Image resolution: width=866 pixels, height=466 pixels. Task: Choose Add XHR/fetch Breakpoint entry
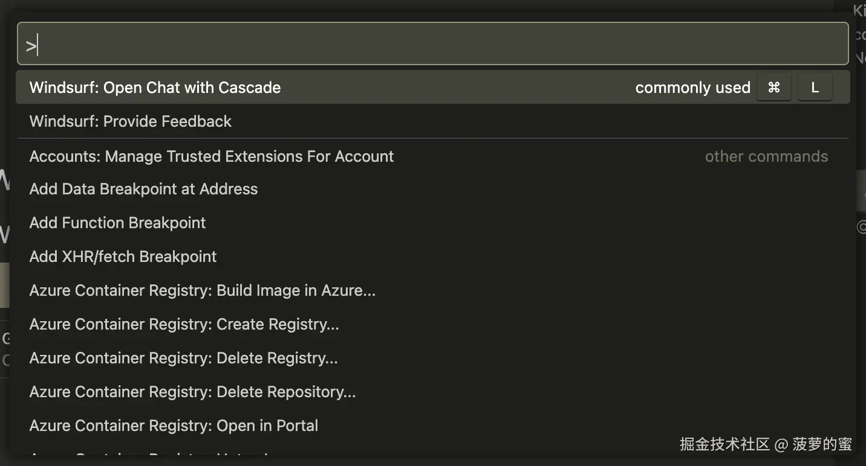[x=123, y=257]
